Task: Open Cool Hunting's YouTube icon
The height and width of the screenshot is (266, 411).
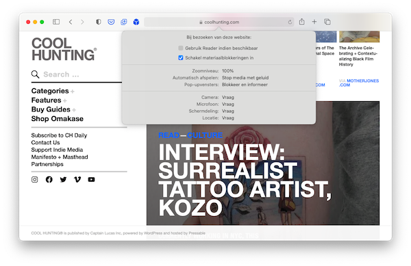Action: click(x=92, y=179)
